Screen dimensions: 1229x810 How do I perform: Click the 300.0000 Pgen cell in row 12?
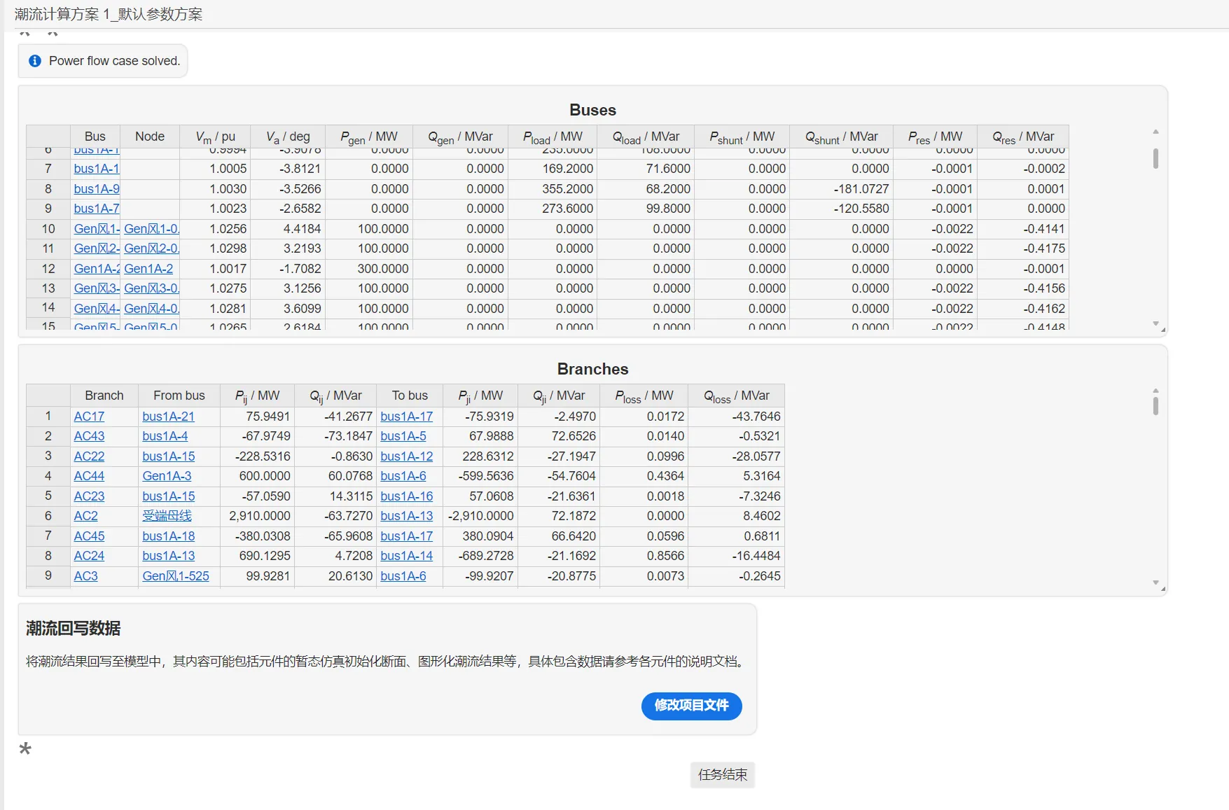click(369, 269)
